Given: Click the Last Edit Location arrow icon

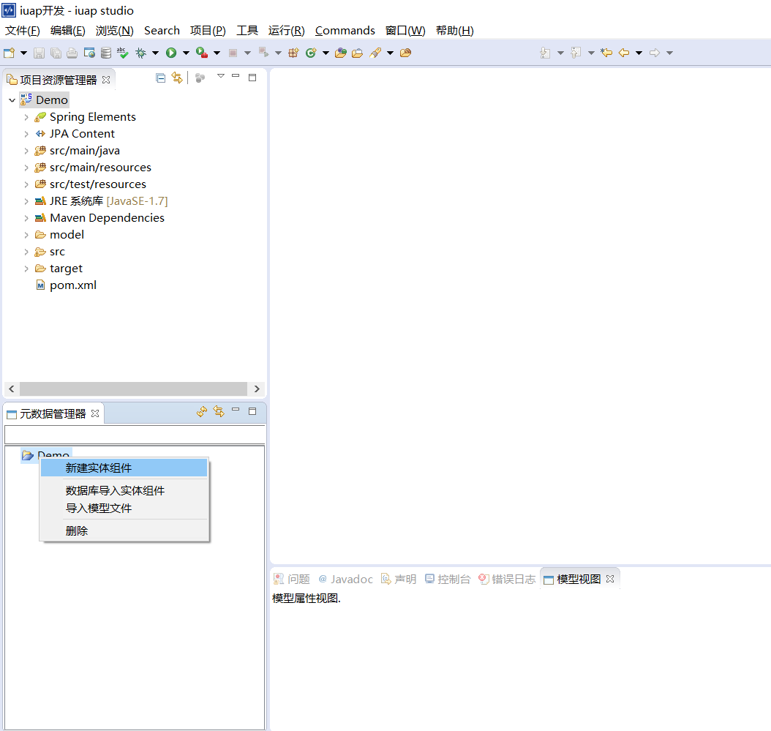Looking at the screenshot, I should click(606, 53).
